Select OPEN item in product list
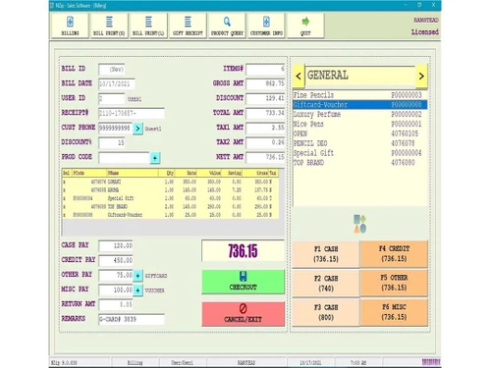 tap(360, 133)
